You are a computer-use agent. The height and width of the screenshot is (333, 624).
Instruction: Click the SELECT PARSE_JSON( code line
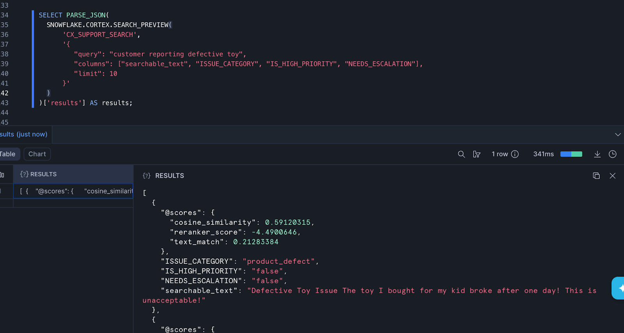point(74,15)
